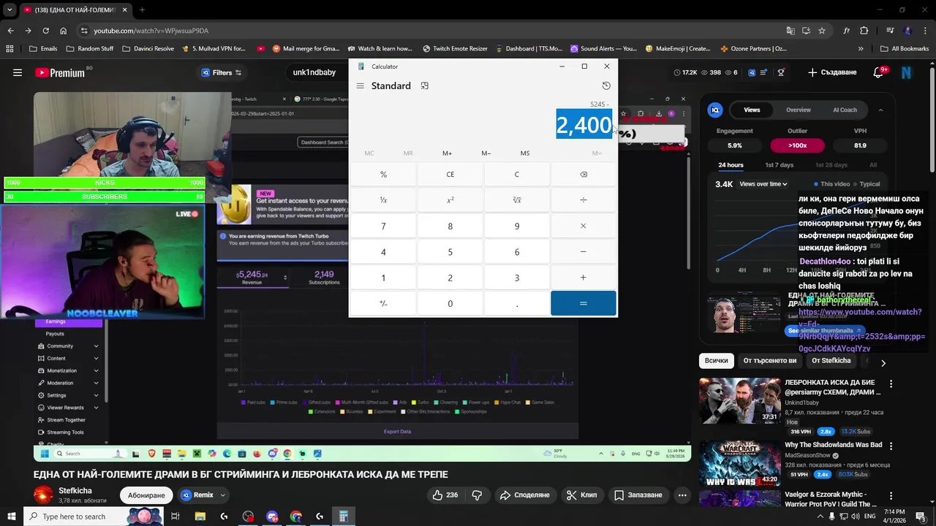
Task: Open the YouTube notifications bell
Action: point(878,72)
